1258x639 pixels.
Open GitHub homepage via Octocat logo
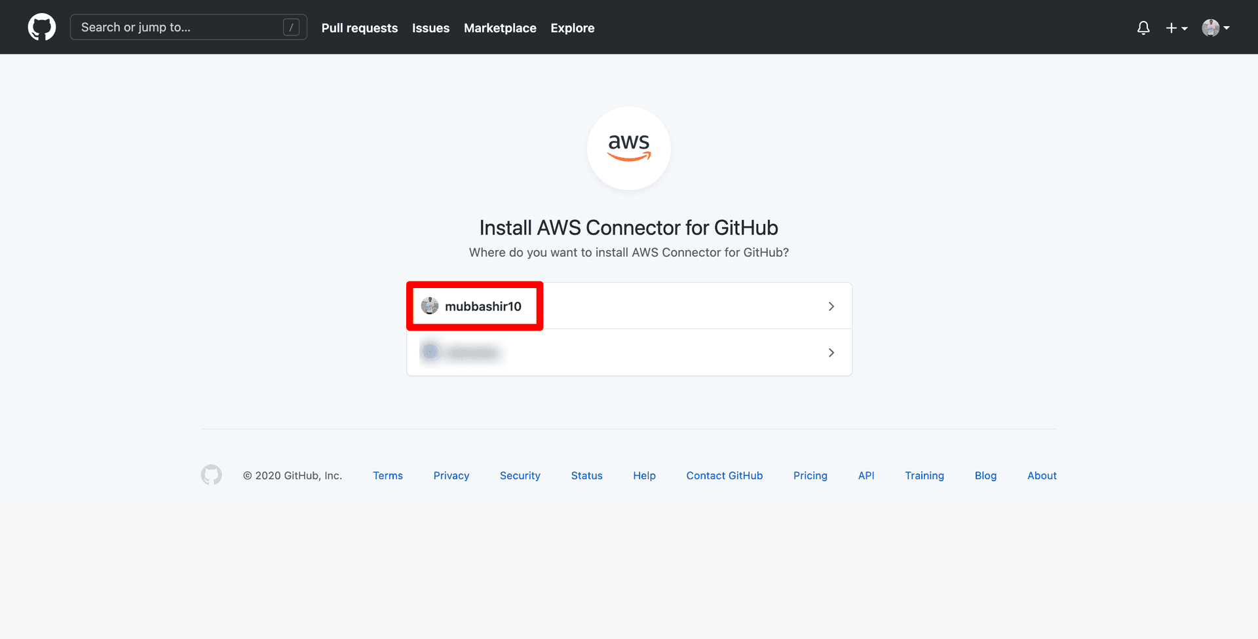click(x=42, y=27)
